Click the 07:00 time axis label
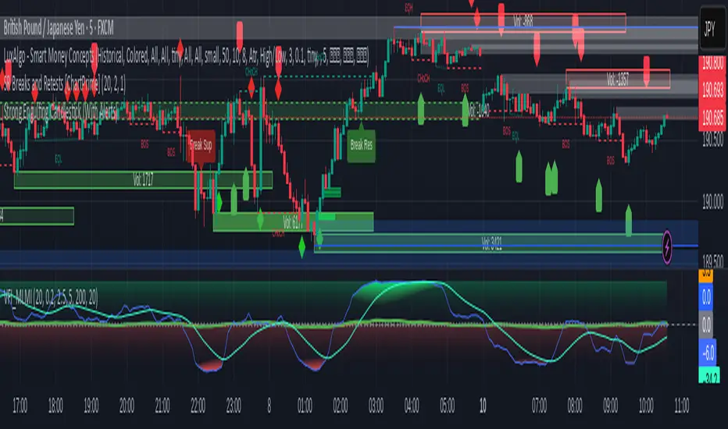Screen dimensions: 728x429 [x=539, y=406]
